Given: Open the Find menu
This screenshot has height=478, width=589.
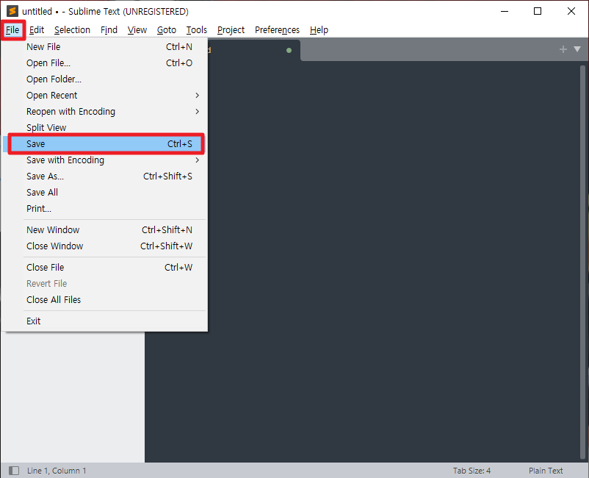Looking at the screenshot, I should pyautogui.click(x=109, y=29).
